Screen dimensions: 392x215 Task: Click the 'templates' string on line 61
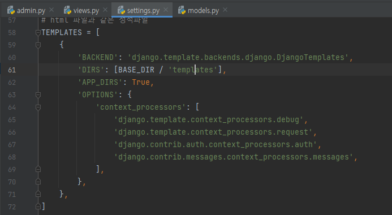(193, 70)
